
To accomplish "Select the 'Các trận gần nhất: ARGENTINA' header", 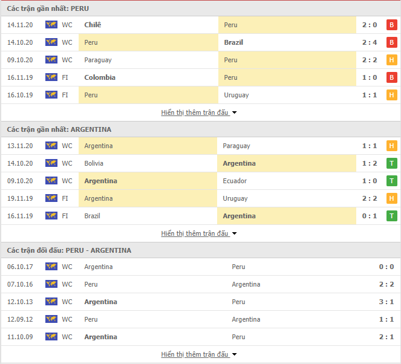I will point(59,129).
